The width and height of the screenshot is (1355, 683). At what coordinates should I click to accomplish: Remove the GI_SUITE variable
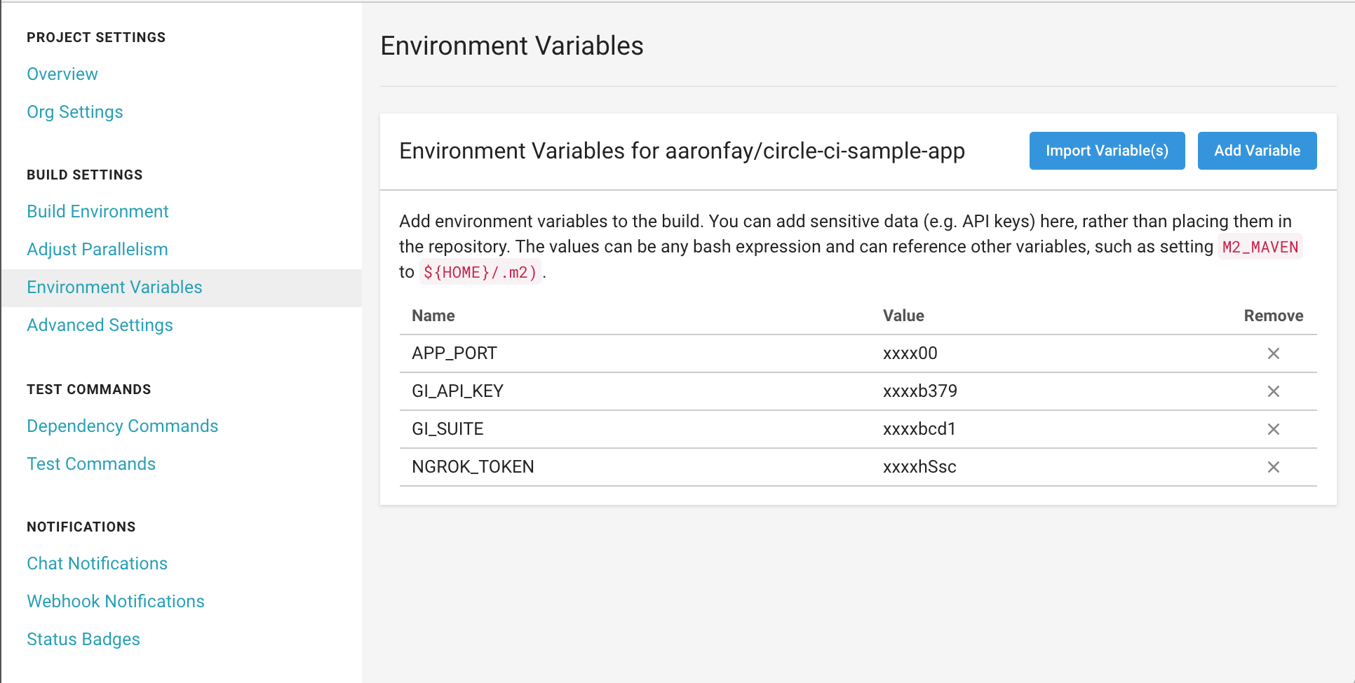tap(1274, 429)
